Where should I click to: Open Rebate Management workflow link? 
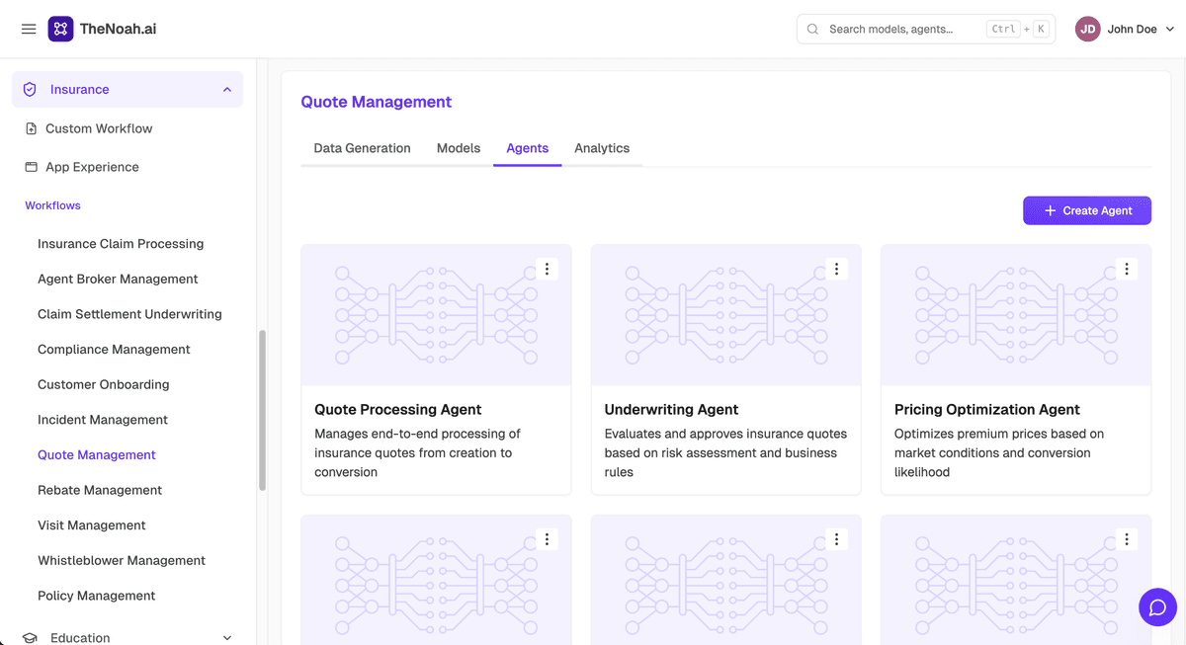point(100,490)
